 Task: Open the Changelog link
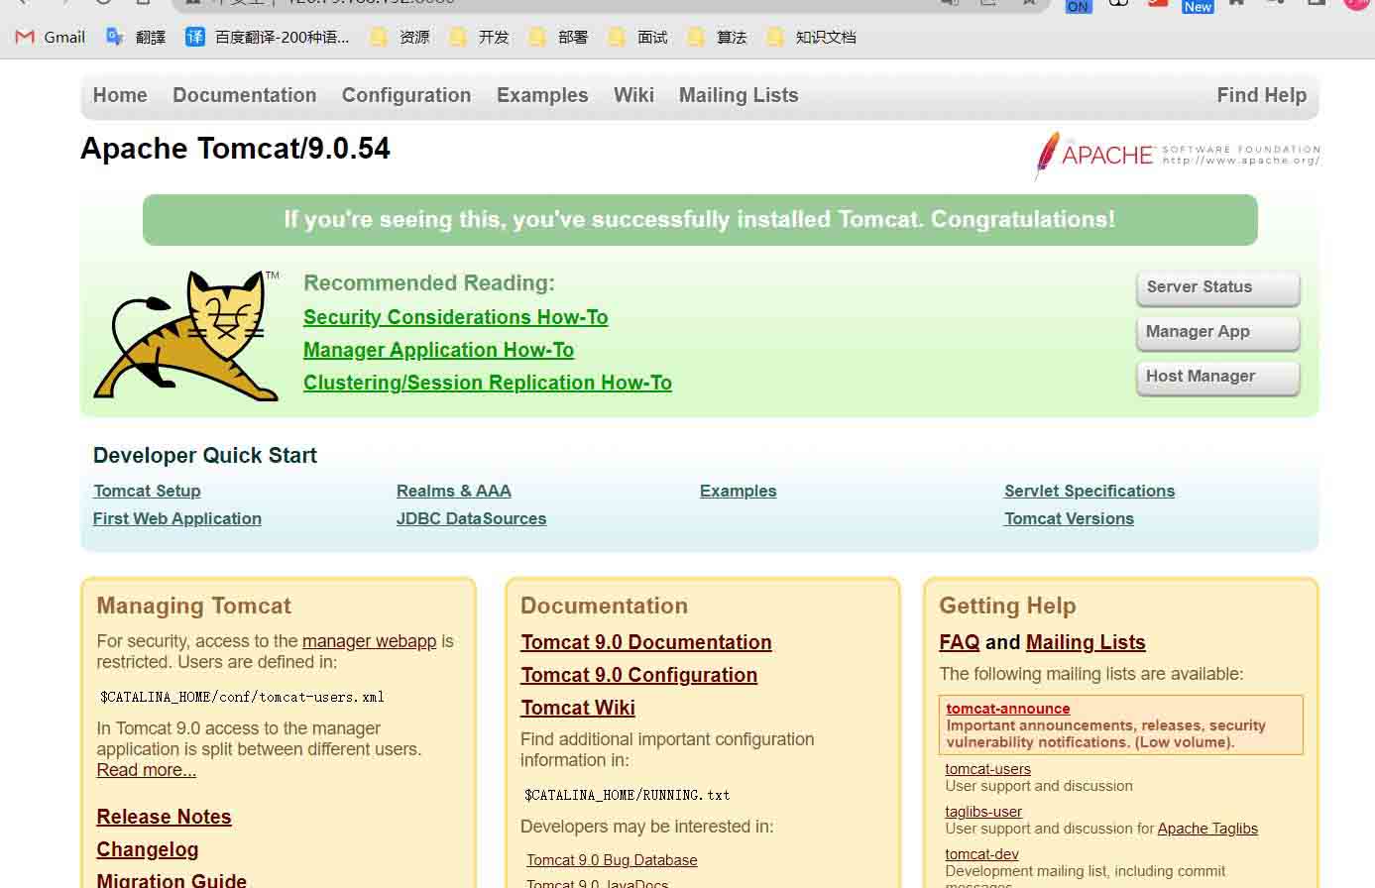coord(148,849)
